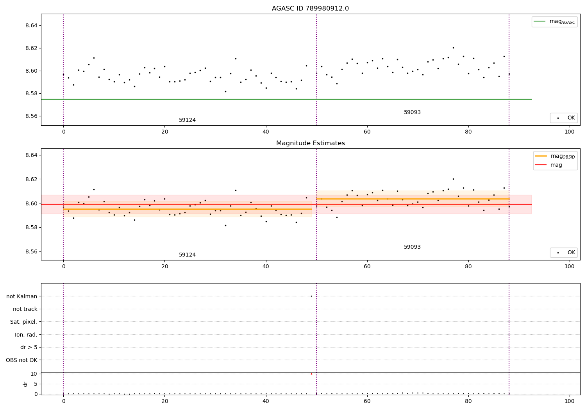Click the orange mag OBSID legend line sample

point(541,156)
